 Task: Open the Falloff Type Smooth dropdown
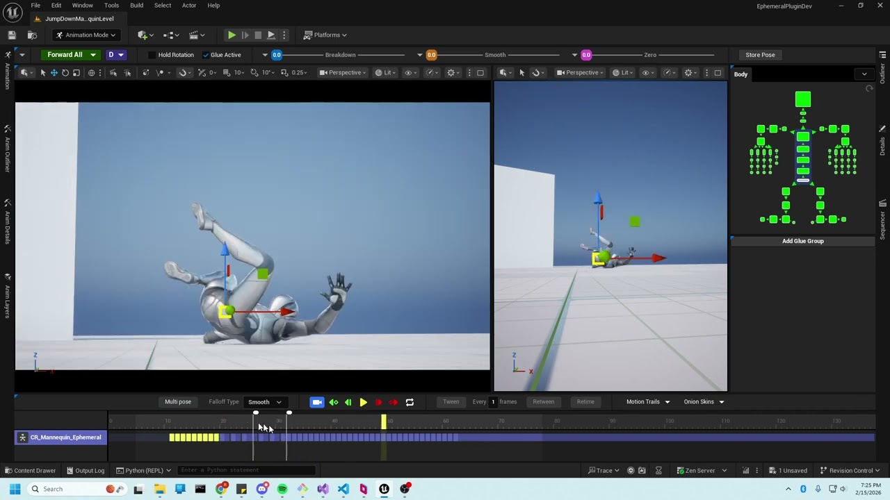(265, 402)
